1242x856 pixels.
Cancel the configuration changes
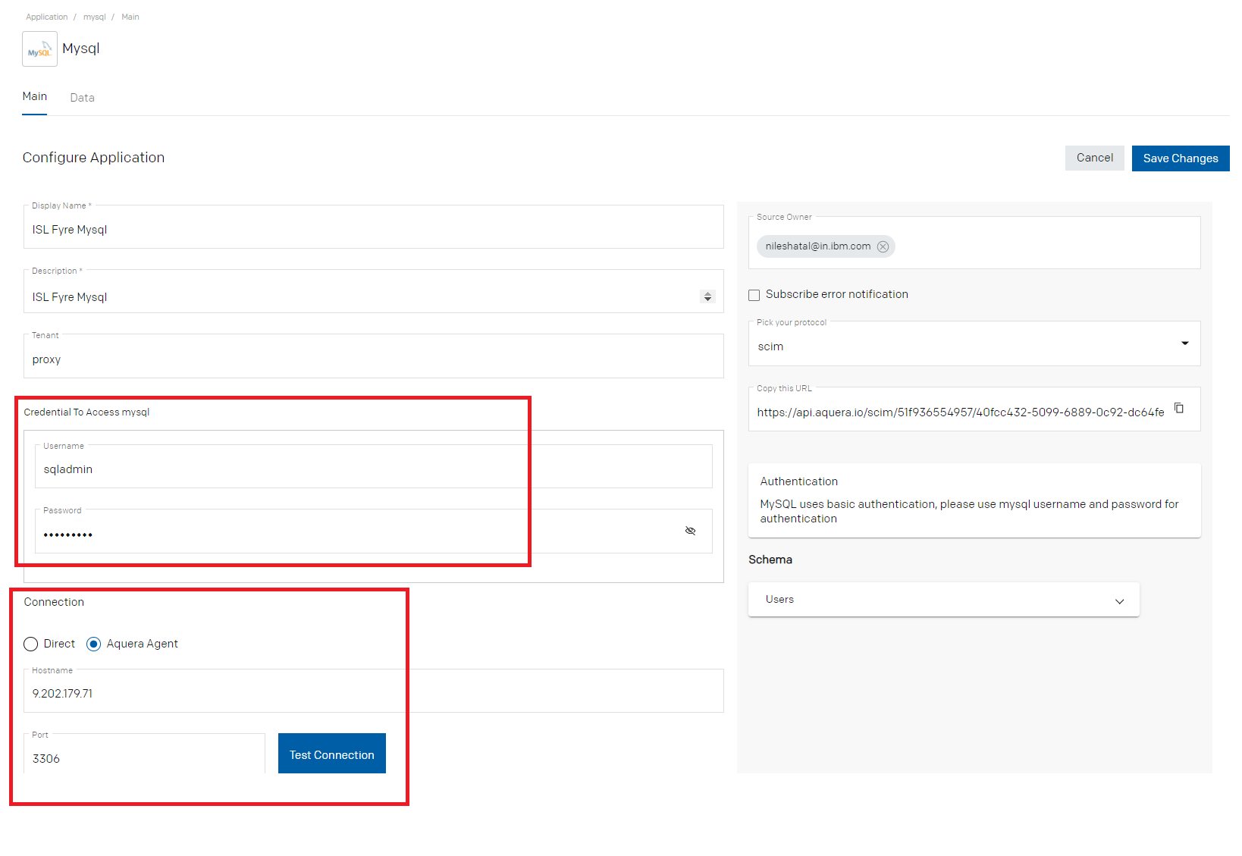click(x=1094, y=158)
